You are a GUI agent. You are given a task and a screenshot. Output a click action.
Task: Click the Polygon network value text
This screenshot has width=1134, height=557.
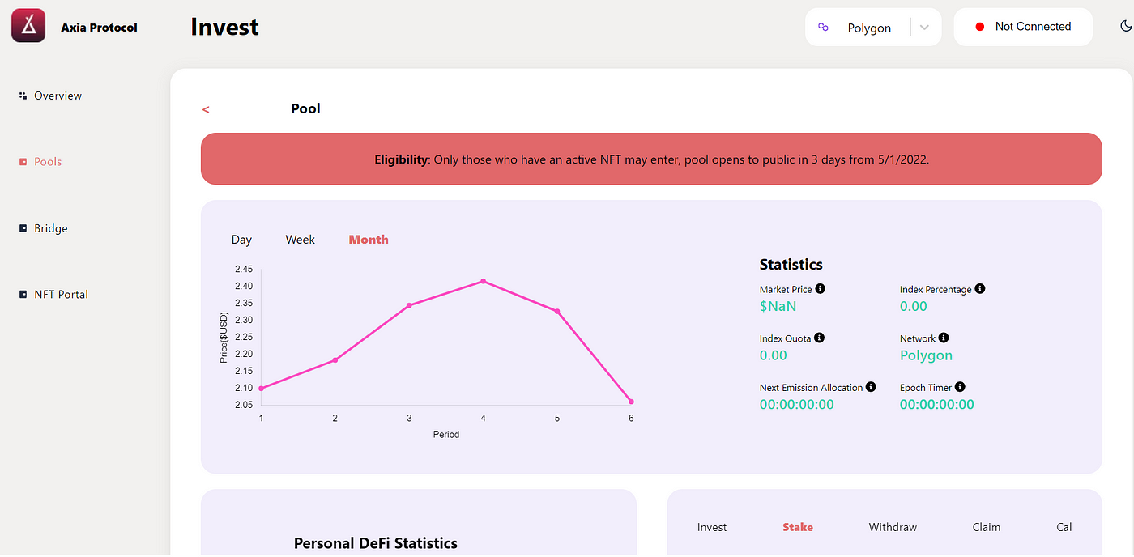click(x=926, y=355)
